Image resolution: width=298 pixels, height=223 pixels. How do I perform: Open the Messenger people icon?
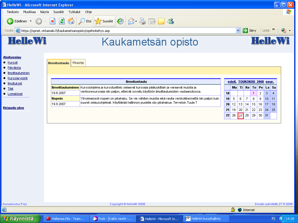(171, 21)
